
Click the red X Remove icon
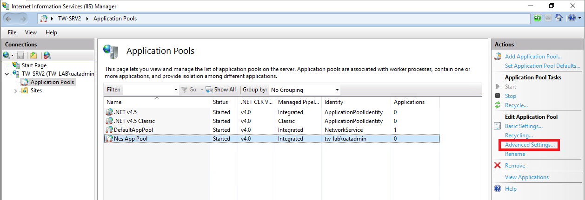coord(498,166)
